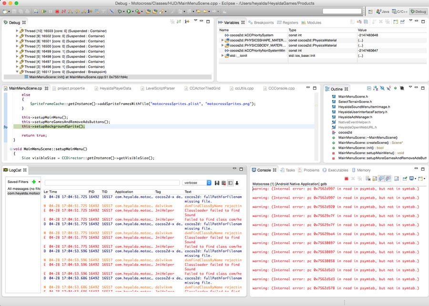The width and height of the screenshot is (429, 306).
Task: Switch to CCConsole.cpp editor tab
Action: point(279,88)
